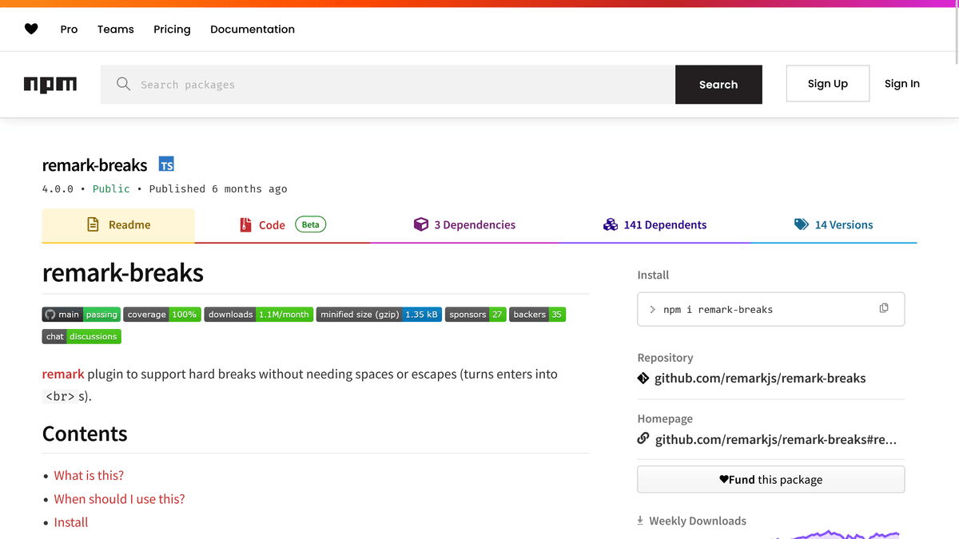
Task: Click the Weekly Downloads arrow icon
Action: (640, 521)
